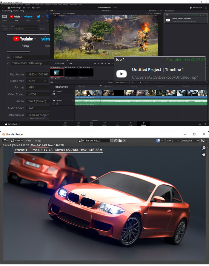Open File menu in DaVinci Resolve

pos(13,4)
